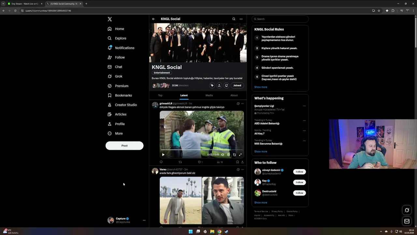The width and height of the screenshot is (417, 235).
Task: Open options for Ali Koç trend
Action: (304, 131)
